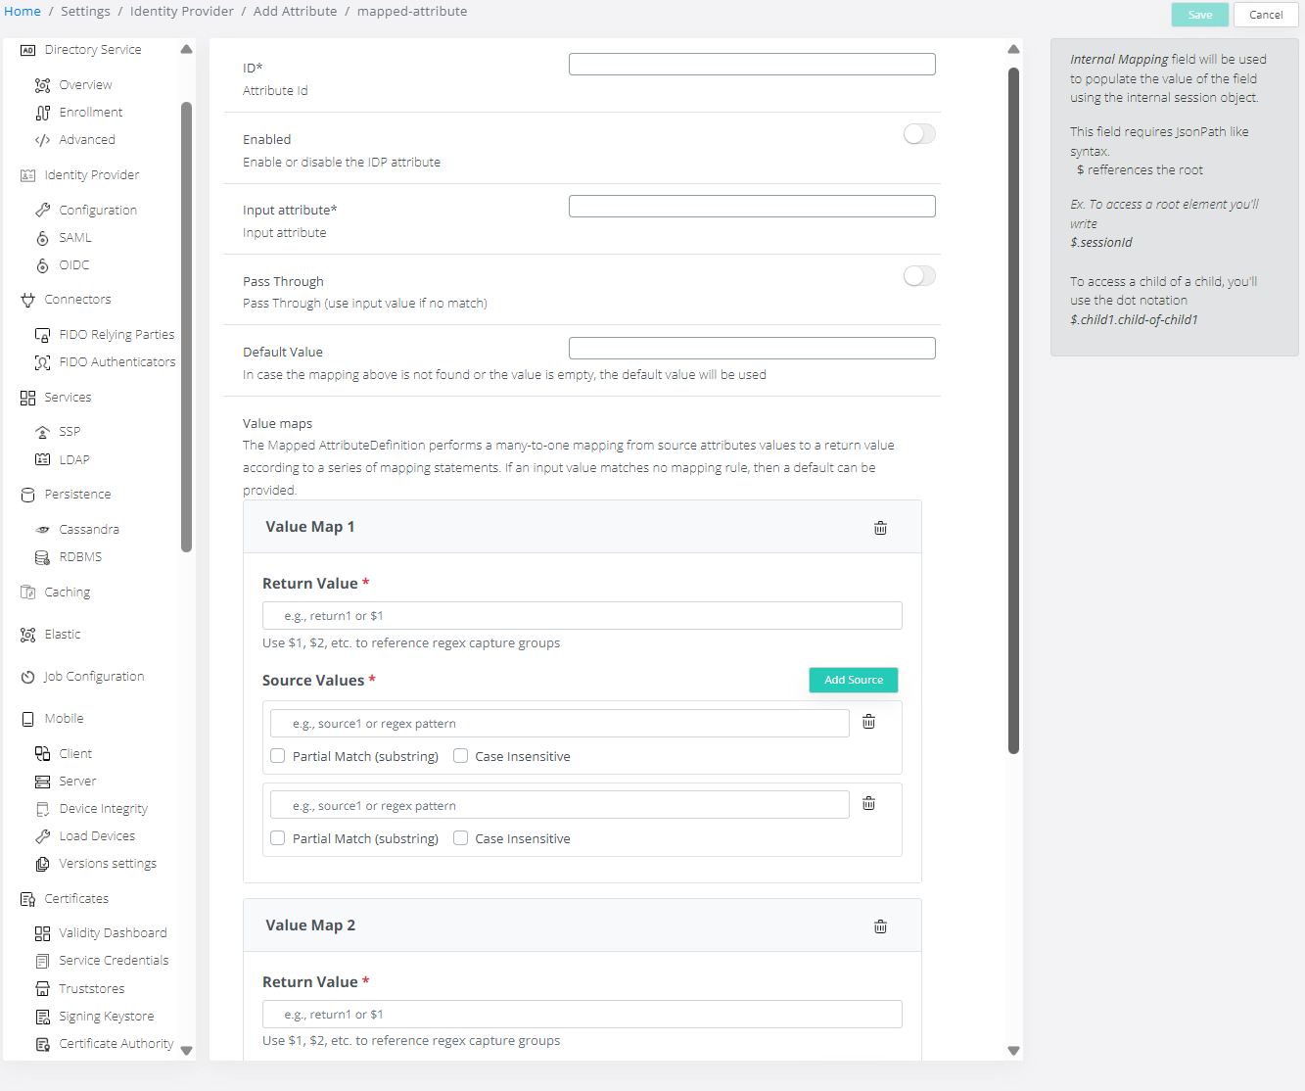Screen dimensions: 1305x1091
Task: Enable the Pass Through toggle
Action: pos(918,276)
